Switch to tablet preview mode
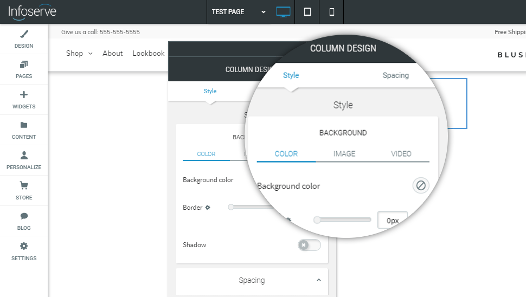 (307, 12)
